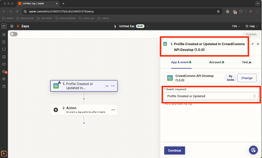Image resolution: width=262 pixels, height=158 pixels.
Task: Click the calendar icon in left sidebar
Action: coord(4,57)
